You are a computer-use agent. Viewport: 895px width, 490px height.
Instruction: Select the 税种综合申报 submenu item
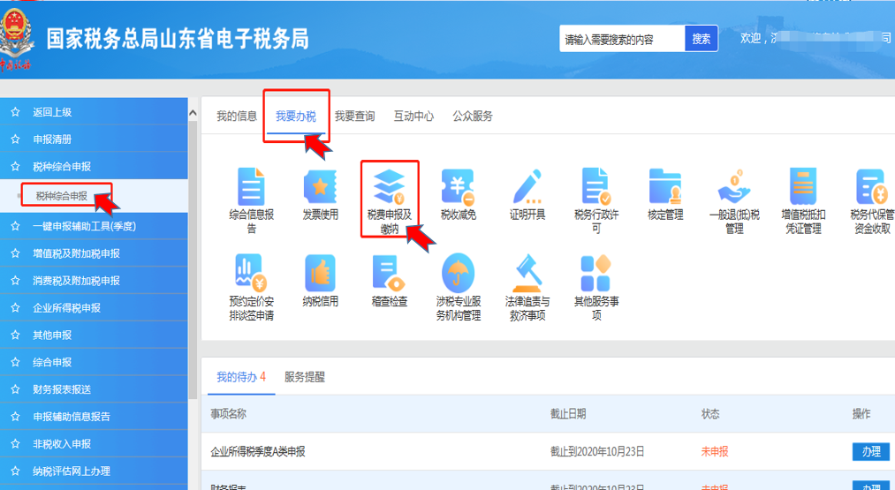(62, 196)
